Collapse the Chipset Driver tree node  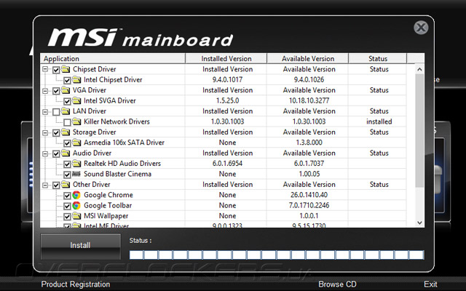point(45,70)
